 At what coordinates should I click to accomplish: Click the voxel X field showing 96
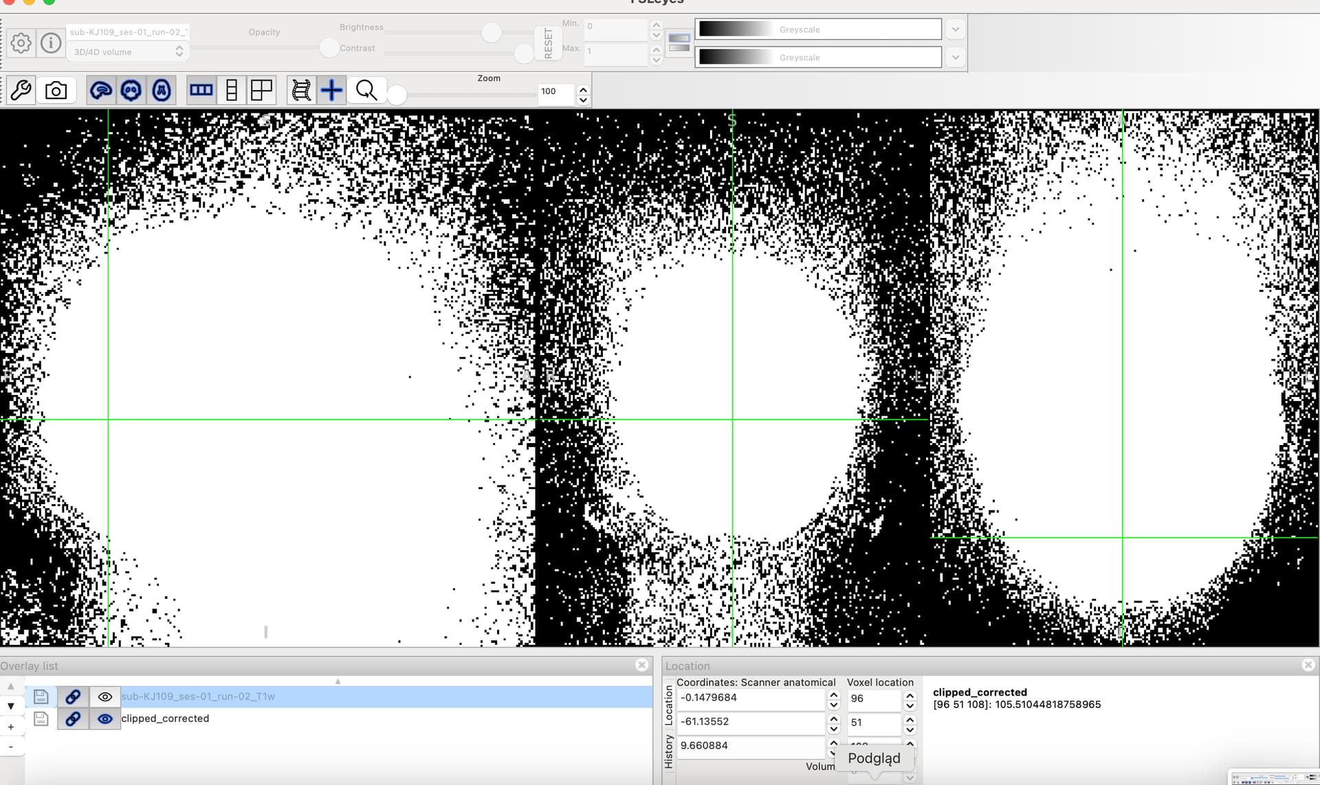point(874,698)
